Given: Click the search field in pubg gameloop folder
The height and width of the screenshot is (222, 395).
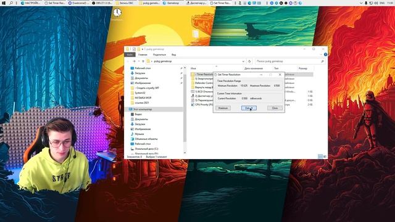Looking at the screenshot, I should tap(290, 61).
